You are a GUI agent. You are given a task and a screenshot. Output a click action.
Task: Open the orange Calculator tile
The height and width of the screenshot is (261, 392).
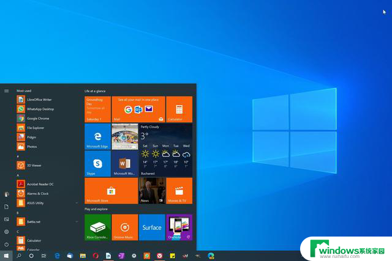(179, 109)
